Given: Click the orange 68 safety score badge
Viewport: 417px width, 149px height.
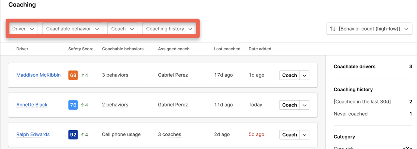Looking at the screenshot, I should (x=73, y=75).
